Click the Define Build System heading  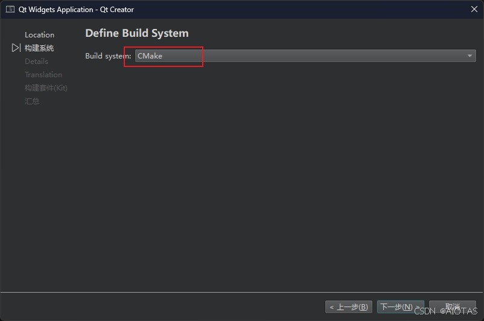pos(137,33)
